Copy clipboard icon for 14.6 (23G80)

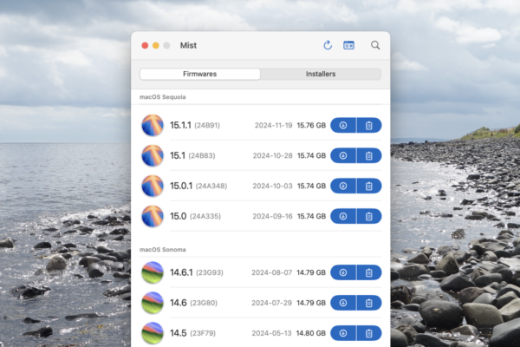(369, 303)
